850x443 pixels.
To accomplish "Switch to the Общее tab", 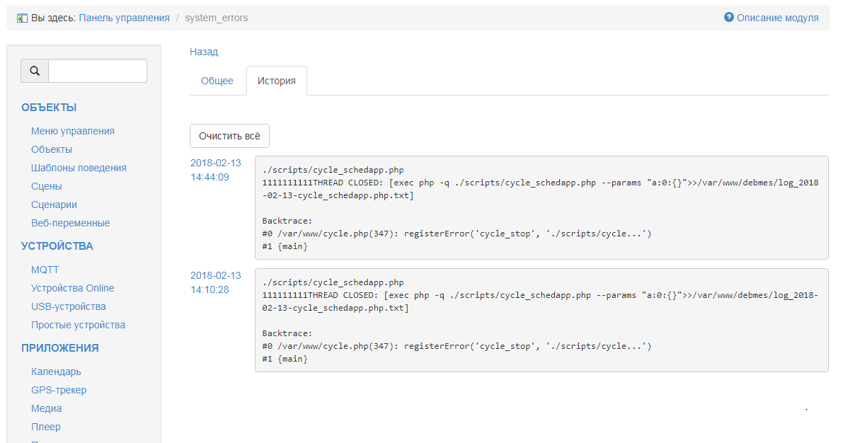I will click(x=217, y=81).
